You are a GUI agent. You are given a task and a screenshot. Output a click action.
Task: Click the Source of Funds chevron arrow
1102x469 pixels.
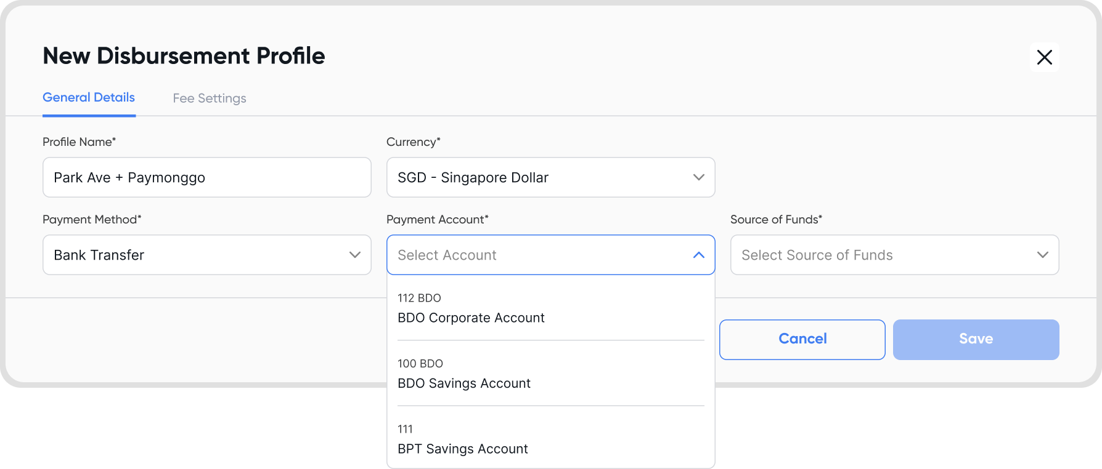coord(1042,255)
